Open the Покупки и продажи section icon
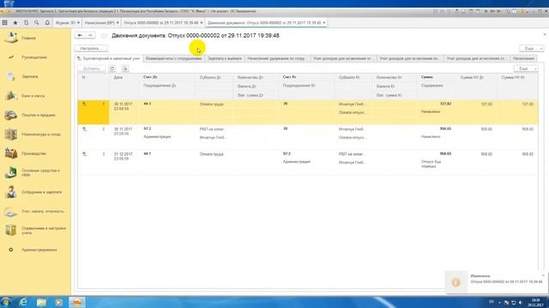 11,115
